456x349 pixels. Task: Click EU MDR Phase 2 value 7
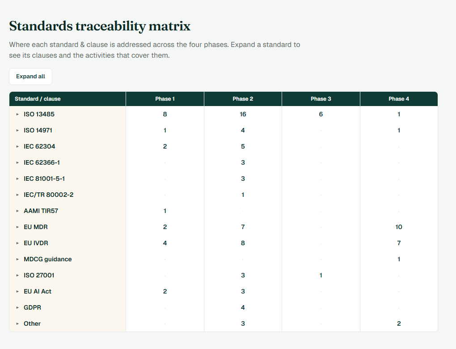point(243,227)
